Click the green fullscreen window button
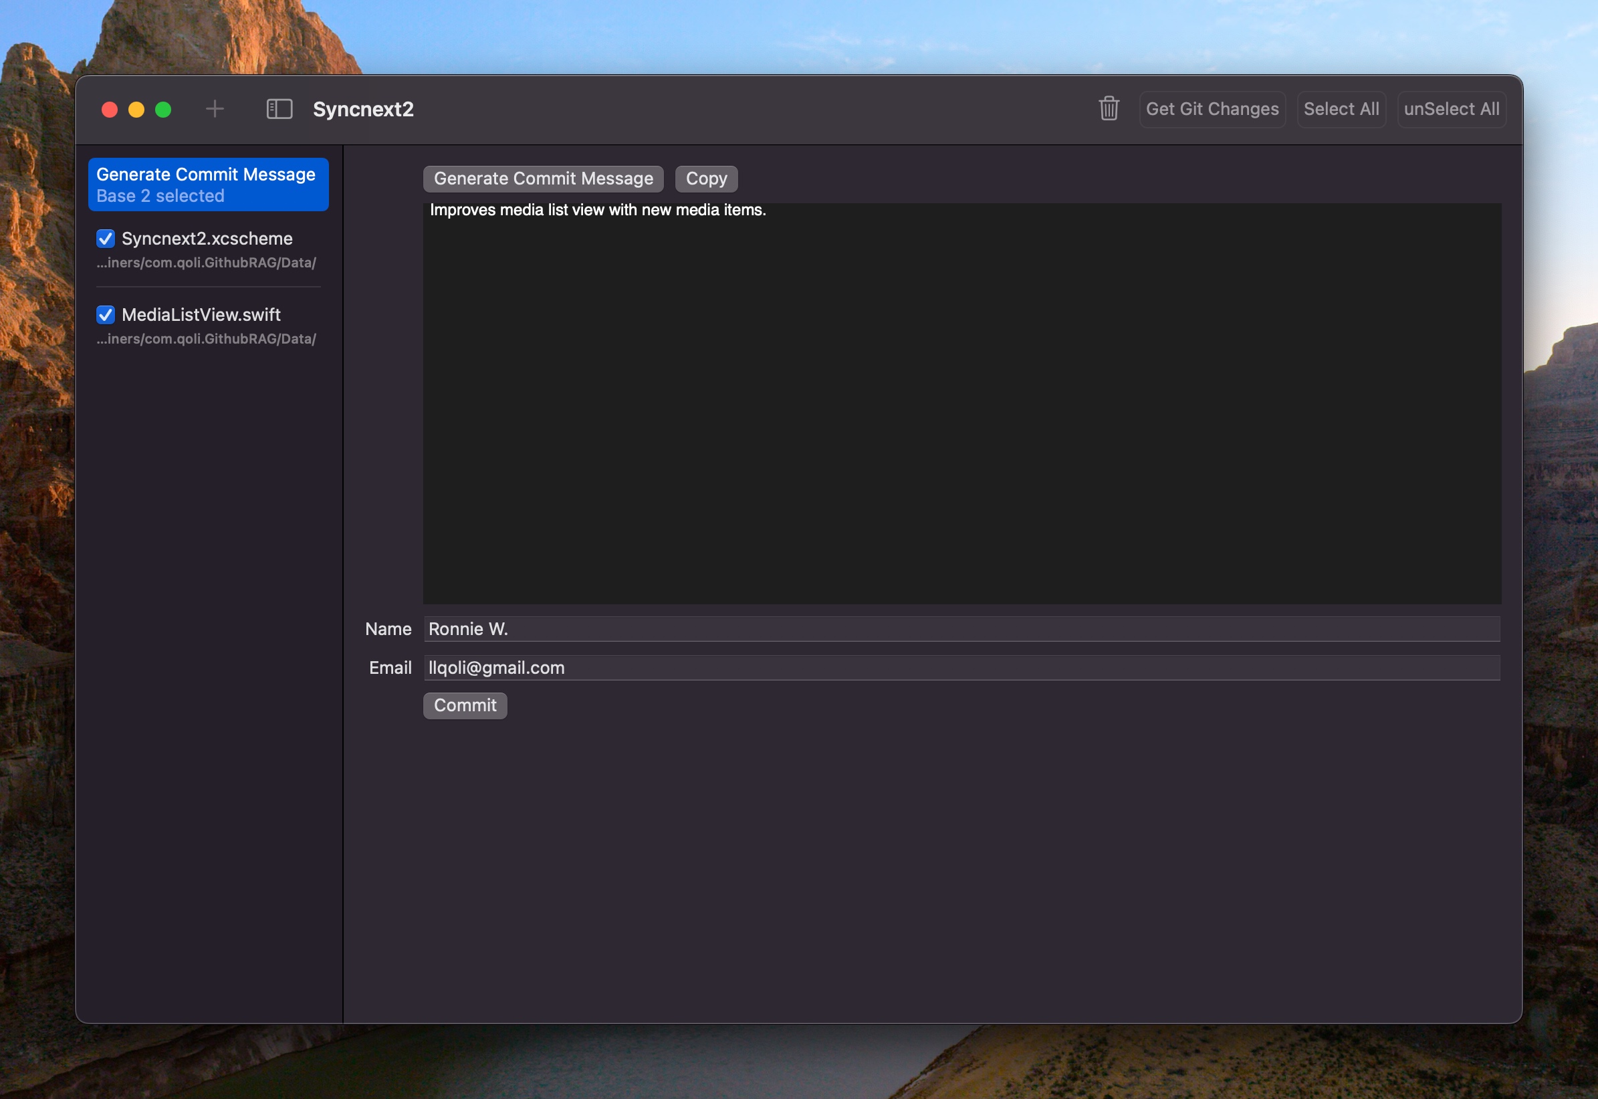Viewport: 1598px width, 1099px height. tap(163, 110)
